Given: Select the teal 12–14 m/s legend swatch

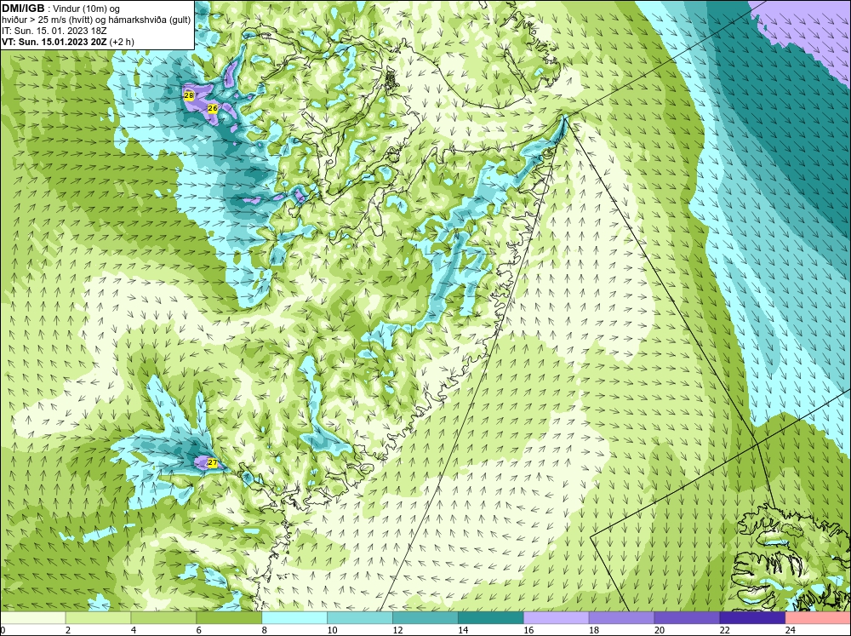Looking at the screenshot, I should (425, 618).
